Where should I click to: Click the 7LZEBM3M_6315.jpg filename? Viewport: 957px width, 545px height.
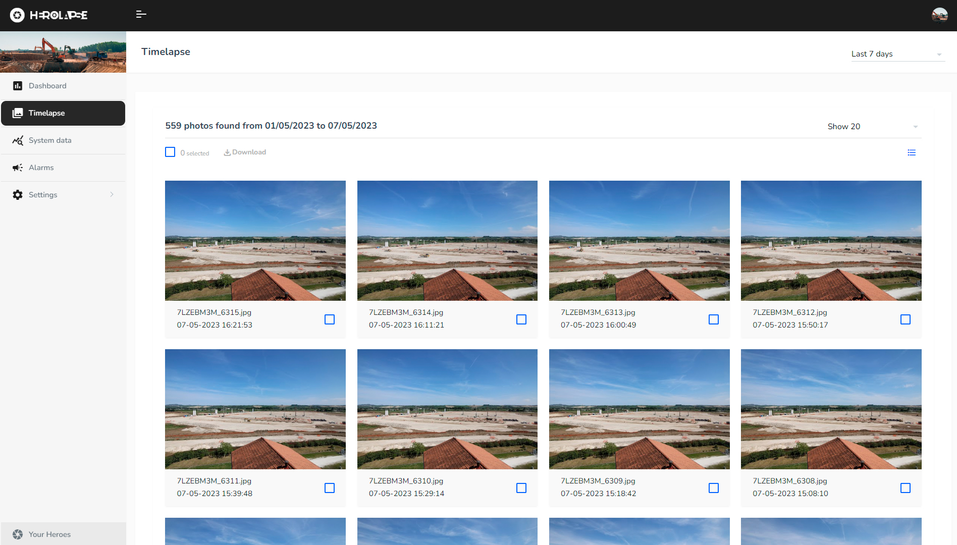tap(214, 313)
